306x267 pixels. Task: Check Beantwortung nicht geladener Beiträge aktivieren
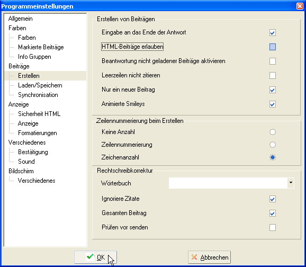point(273,61)
